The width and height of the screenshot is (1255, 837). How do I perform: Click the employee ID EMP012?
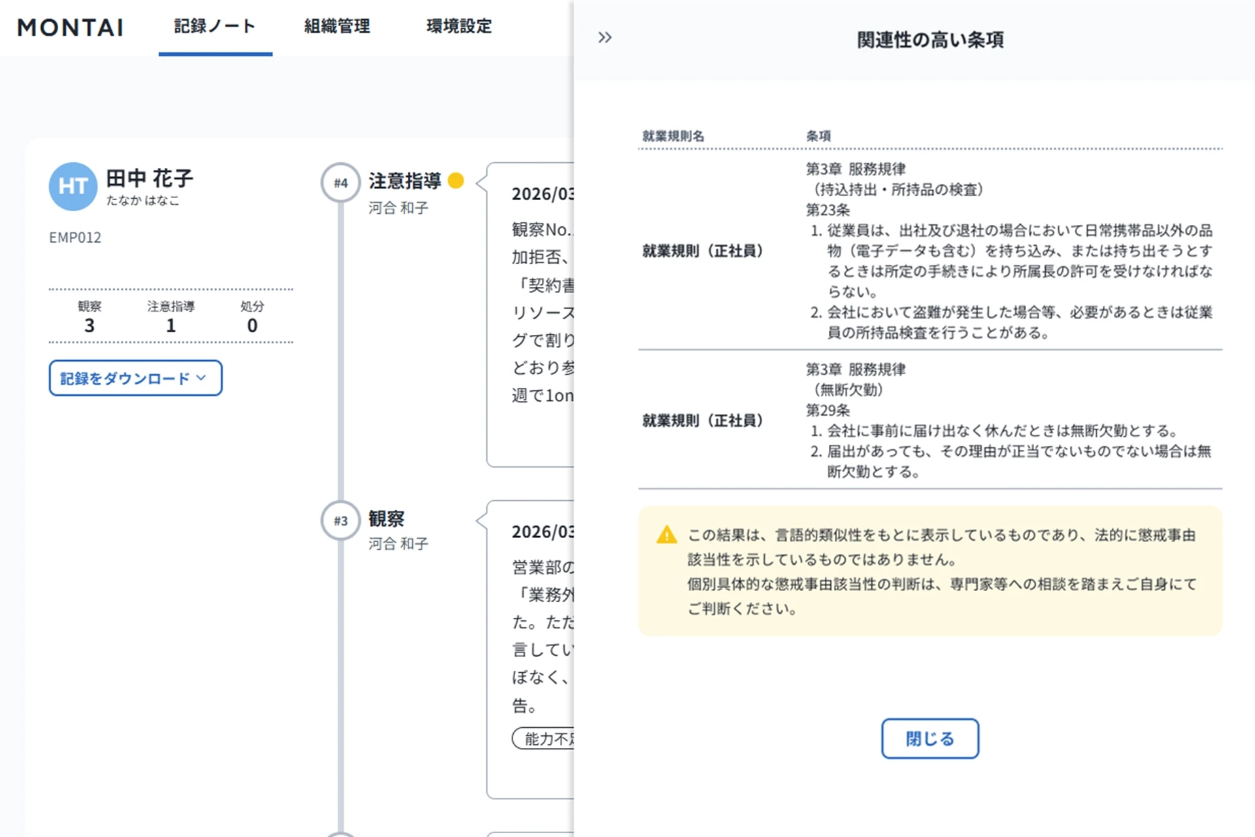click(x=75, y=237)
